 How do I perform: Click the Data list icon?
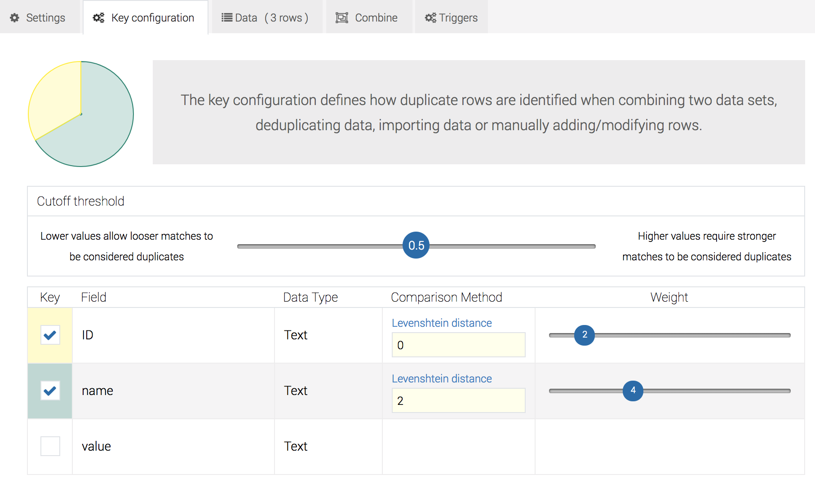pos(227,18)
